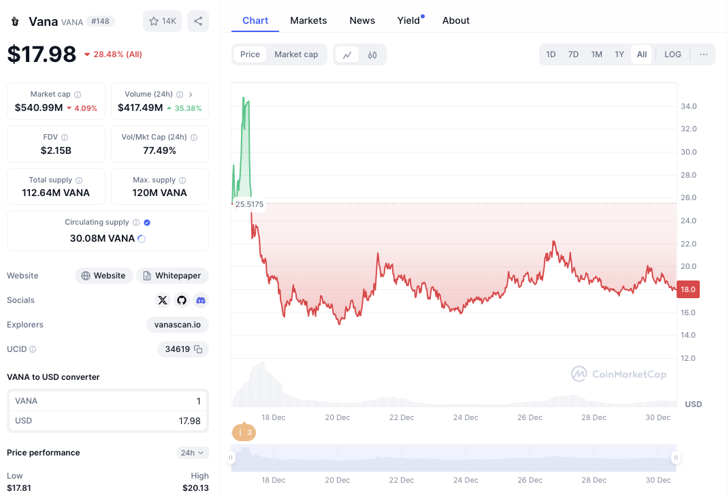Select the line chart view icon
This screenshot has width=727, height=497.
[347, 54]
